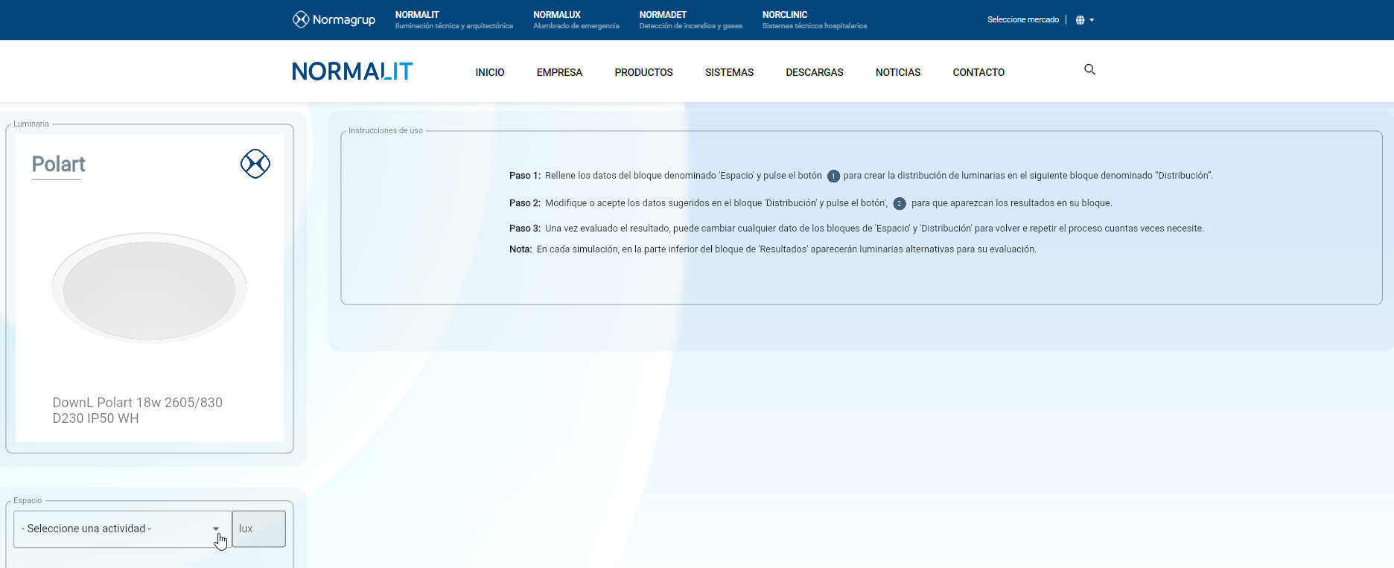Click the 'Instrucciones de uso' panel label

386,131
